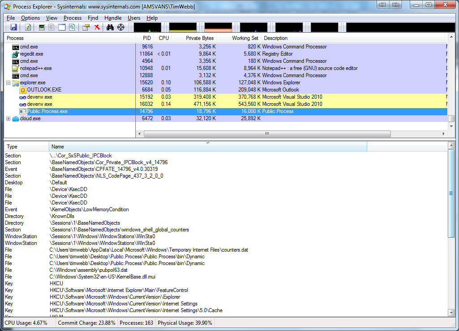Toggle the lower pane view icon
This screenshot has width=459, height=331.
click(x=62, y=27)
